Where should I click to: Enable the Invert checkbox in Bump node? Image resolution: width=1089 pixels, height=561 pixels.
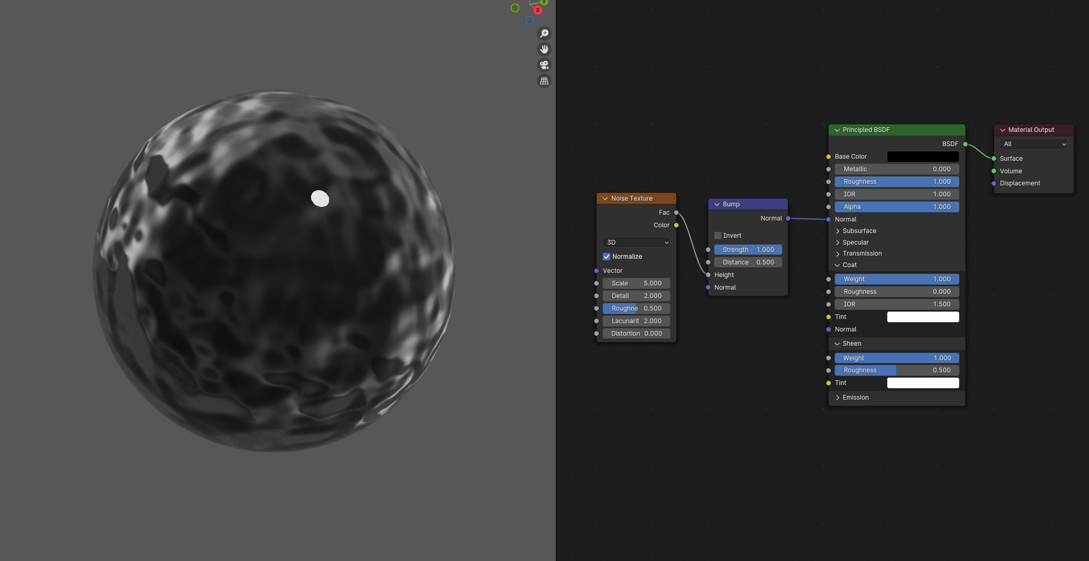pos(718,236)
